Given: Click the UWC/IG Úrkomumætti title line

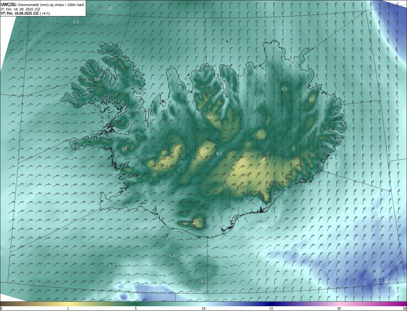Looking at the screenshot, I should [x=42, y=4].
